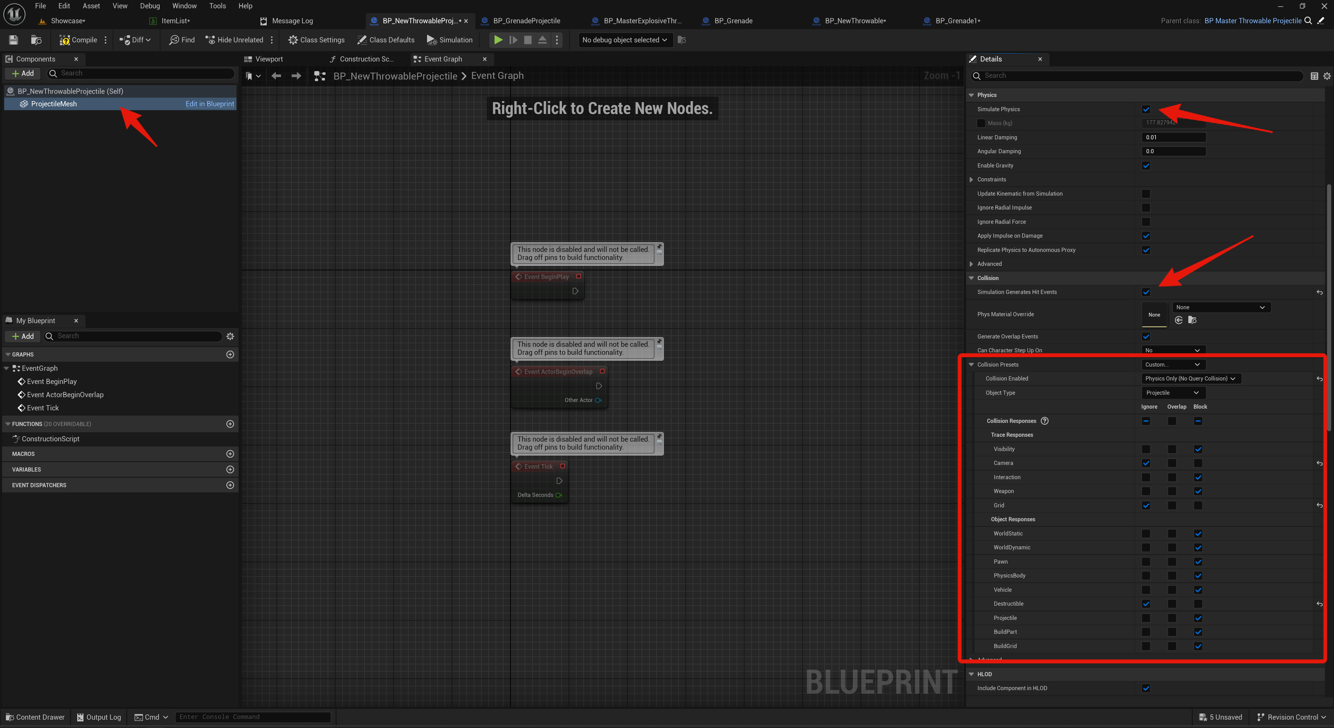The width and height of the screenshot is (1334, 728).
Task: Open Class Defaults
Action: (386, 40)
